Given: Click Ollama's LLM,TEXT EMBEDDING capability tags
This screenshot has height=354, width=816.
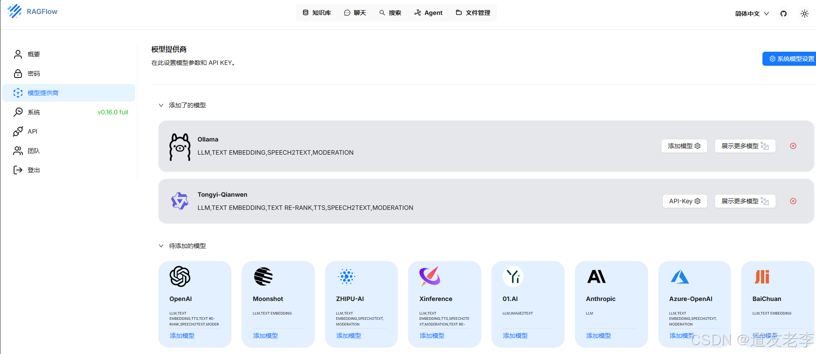Looking at the screenshot, I should pos(275,152).
